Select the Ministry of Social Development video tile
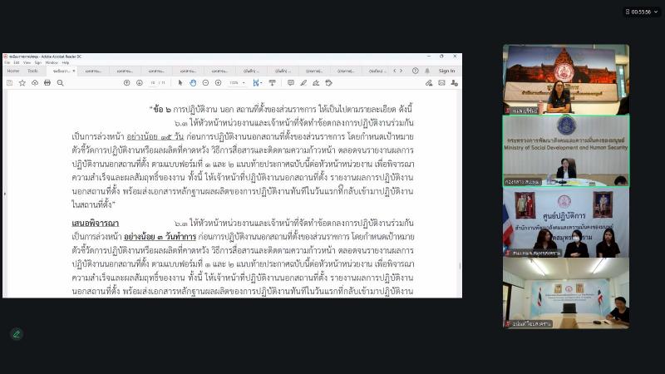The height and width of the screenshot is (374, 665). pos(566,151)
